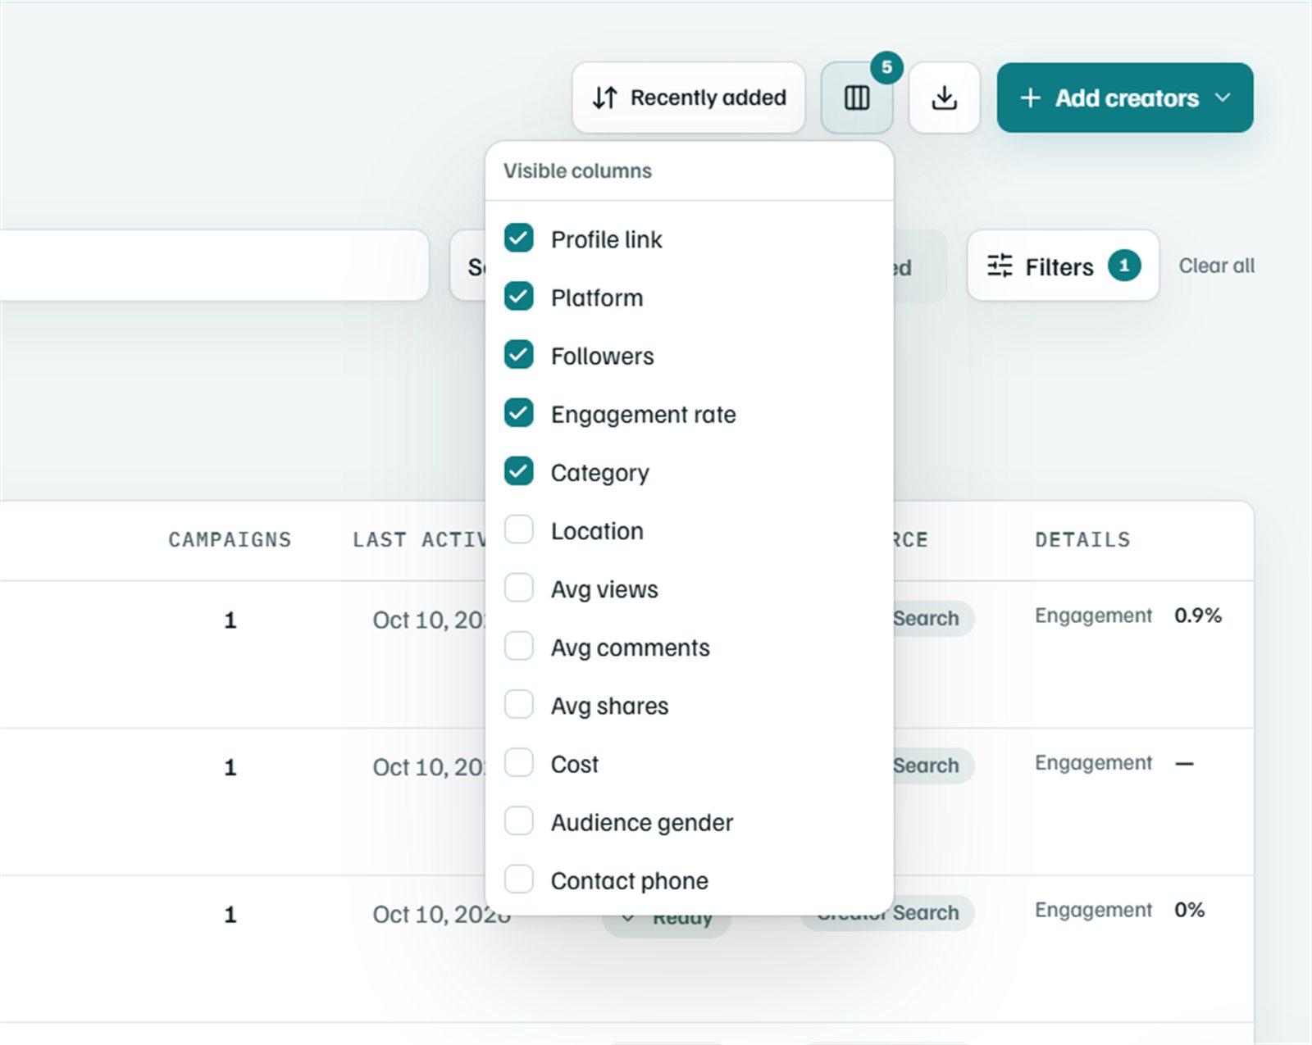This screenshot has width=1312, height=1045.
Task: Expand the Add creators dropdown
Action: (1124, 98)
